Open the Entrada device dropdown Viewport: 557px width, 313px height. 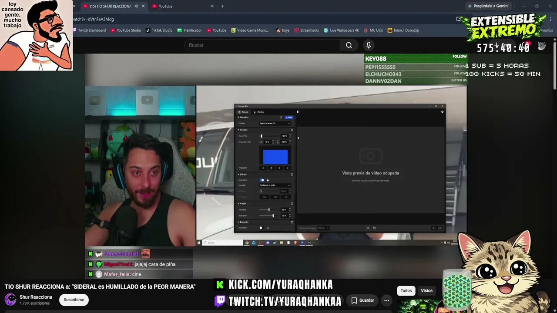pyautogui.click(x=275, y=123)
